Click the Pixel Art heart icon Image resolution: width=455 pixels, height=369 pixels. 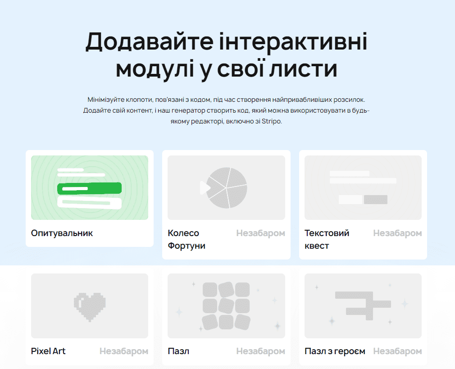point(89,305)
